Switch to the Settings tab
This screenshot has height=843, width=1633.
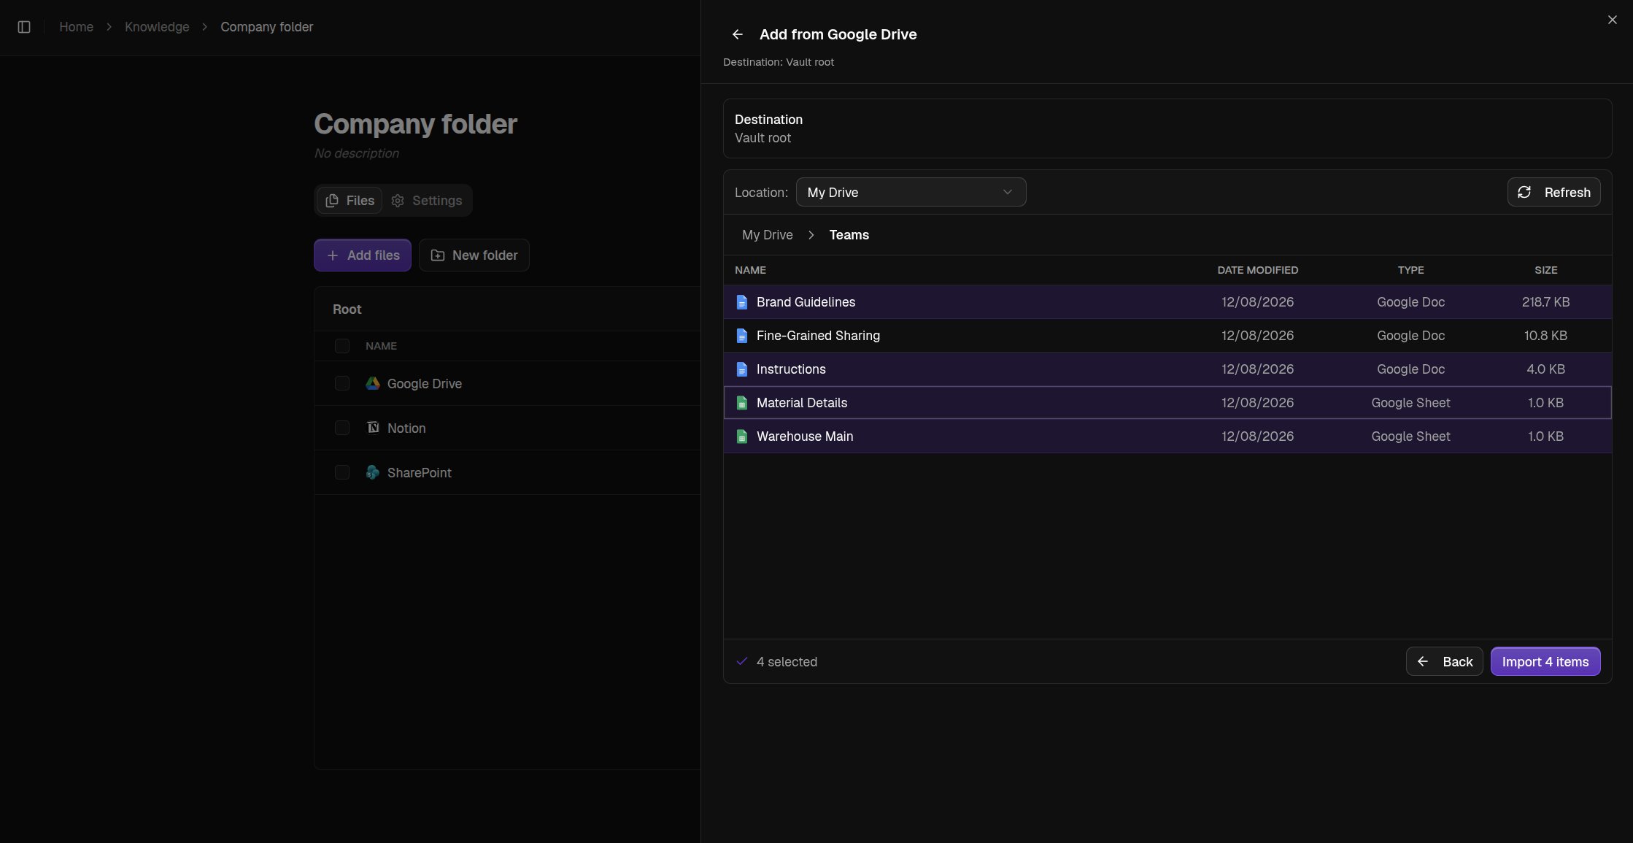click(x=427, y=201)
